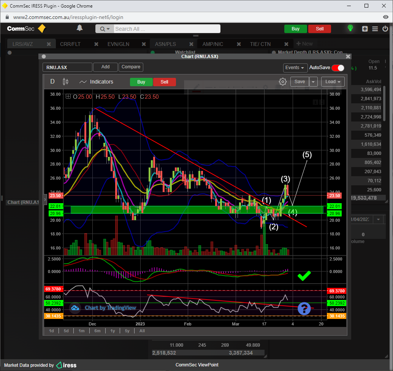Click the power logout icon
393x371 pixels.
pos(385,29)
